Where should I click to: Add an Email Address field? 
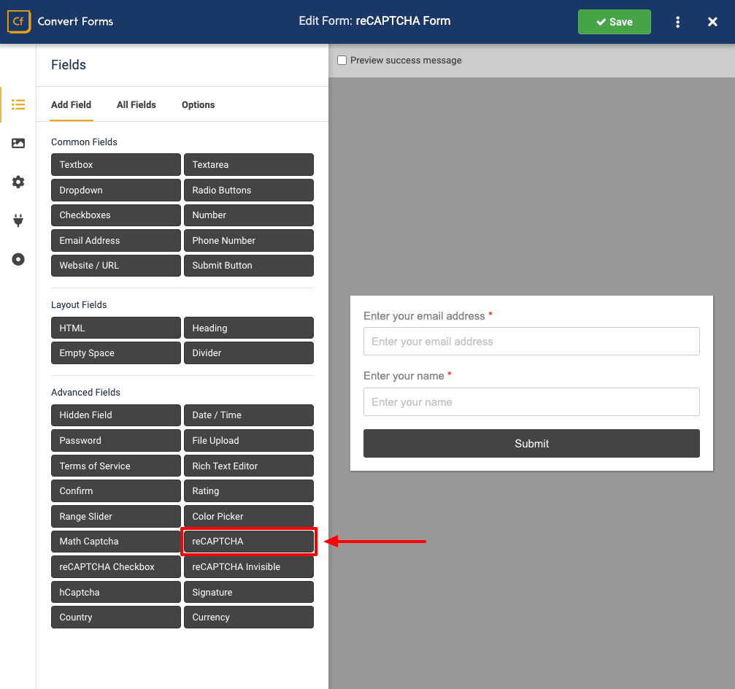click(x=116, y=240)
